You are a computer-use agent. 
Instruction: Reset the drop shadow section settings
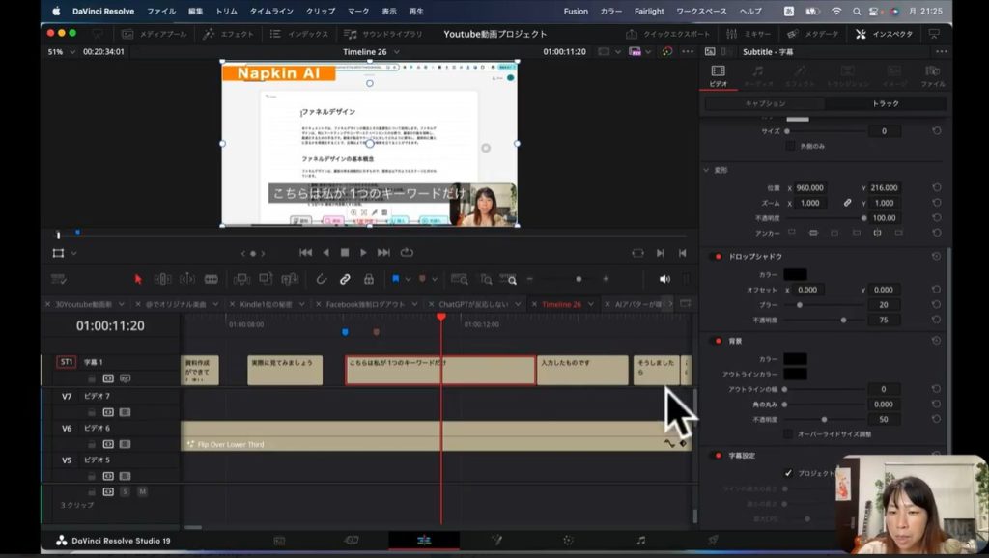[936, 256]
